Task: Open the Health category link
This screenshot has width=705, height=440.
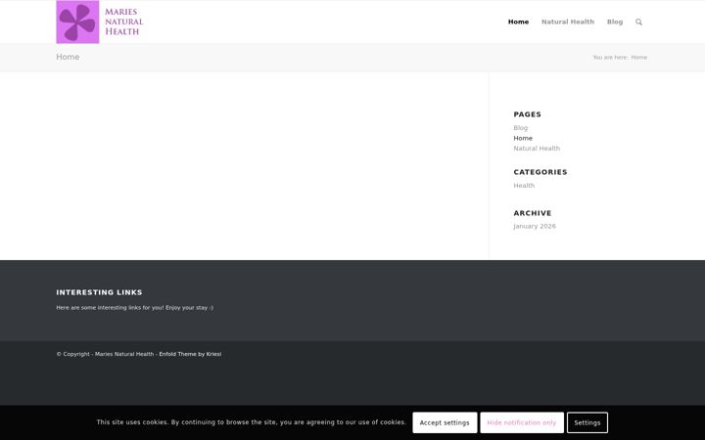Action: [524, 186]
